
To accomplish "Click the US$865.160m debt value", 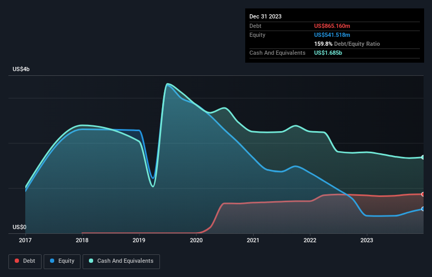I will (x=332, y=26).
